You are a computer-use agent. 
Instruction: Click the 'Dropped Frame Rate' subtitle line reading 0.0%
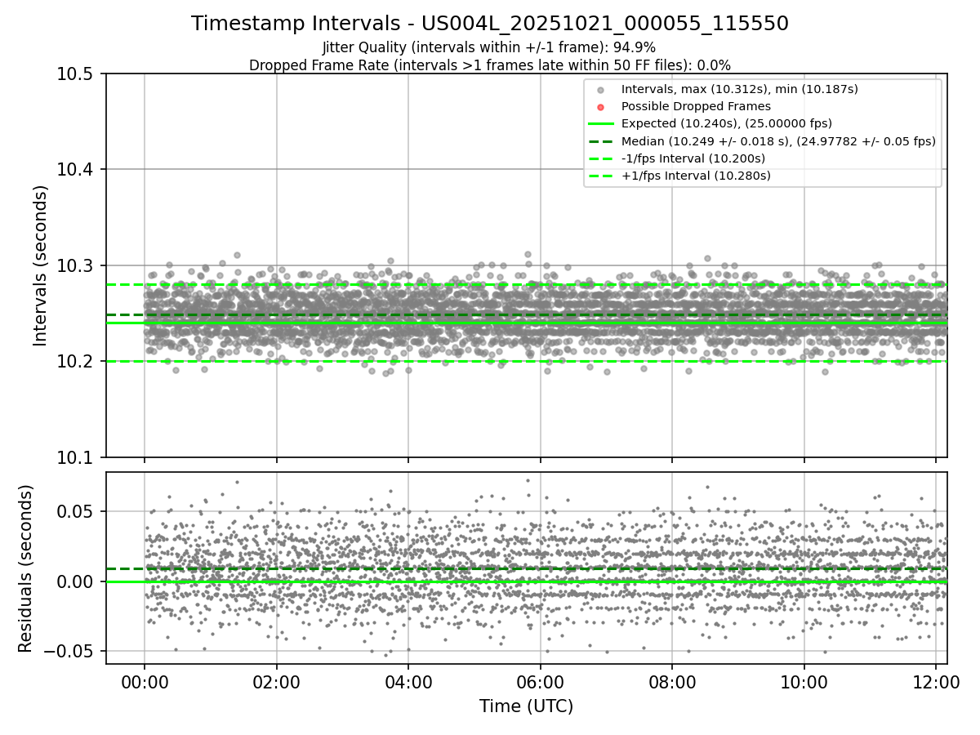[490, 65]
